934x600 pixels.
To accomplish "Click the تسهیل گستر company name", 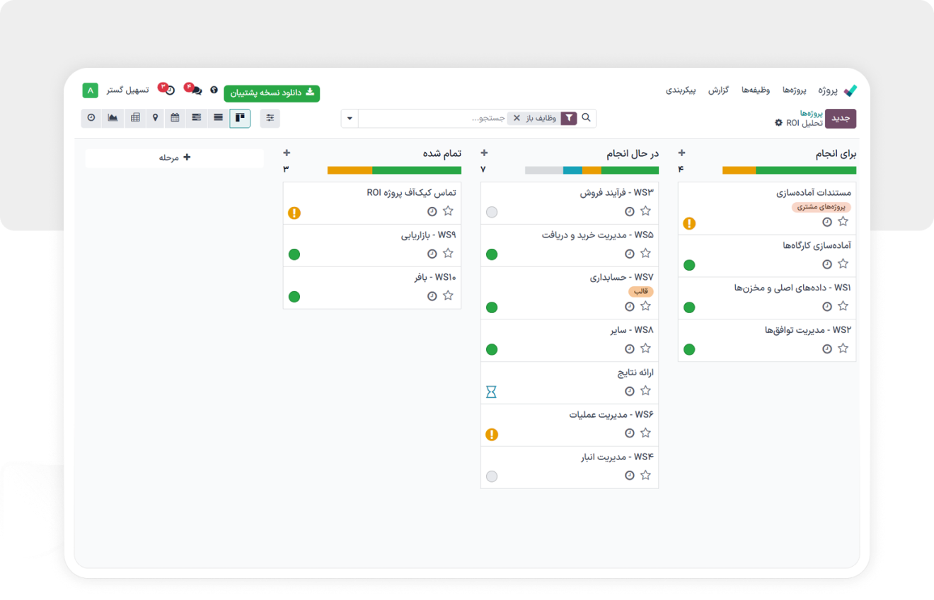I will click(127, 90).
